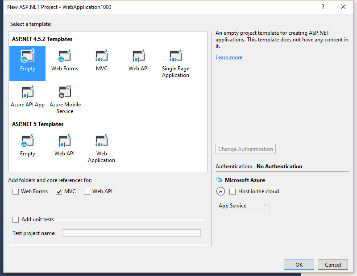
Task: Pick the MVC template icon
Action: [x=102, y=56]
